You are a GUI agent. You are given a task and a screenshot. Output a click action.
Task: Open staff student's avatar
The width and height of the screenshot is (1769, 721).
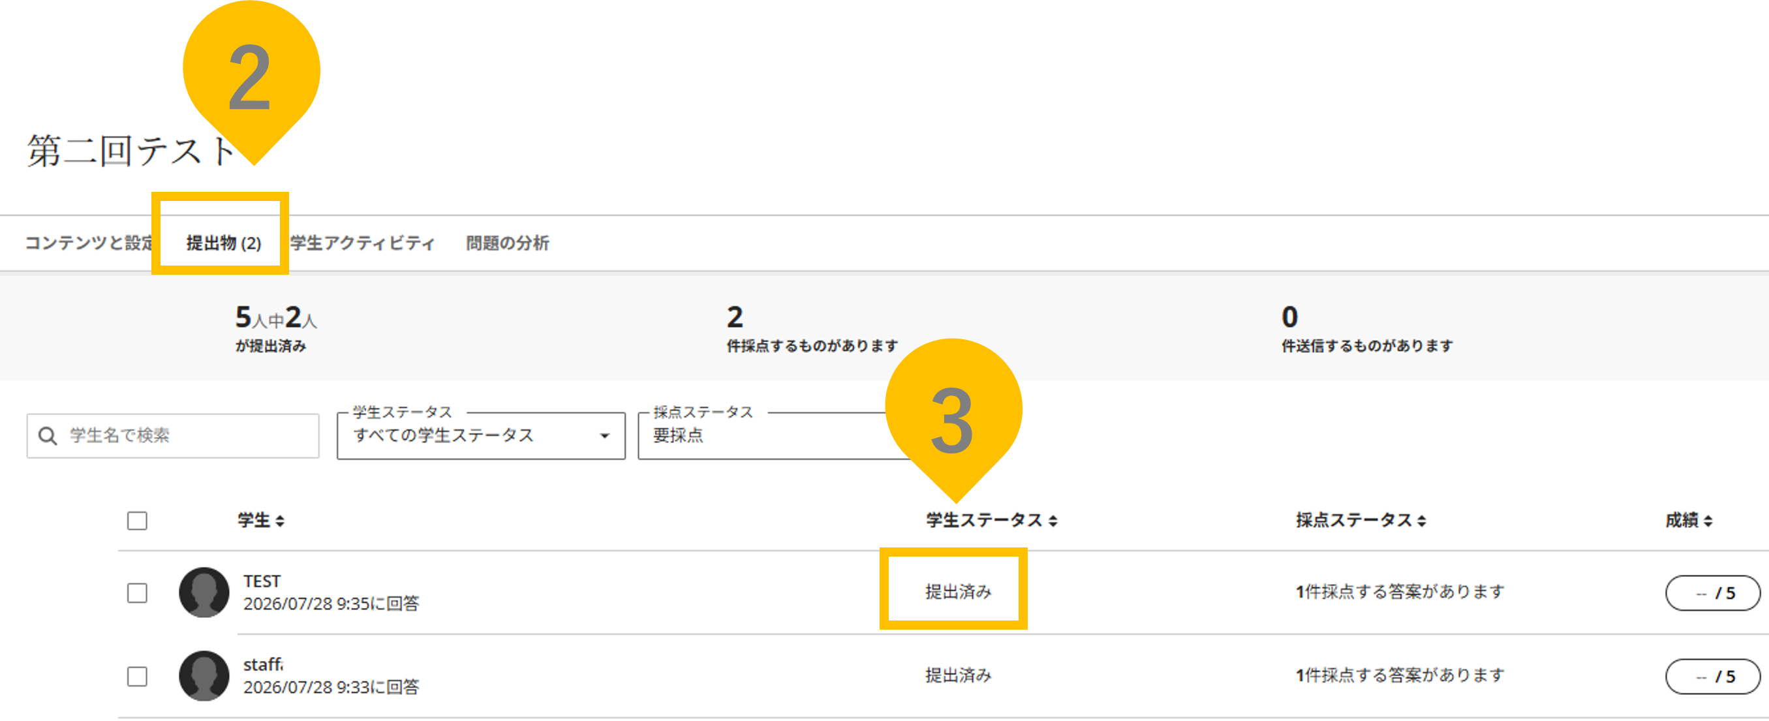[204, 676]
